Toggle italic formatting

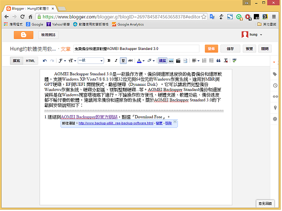point(116,60)
